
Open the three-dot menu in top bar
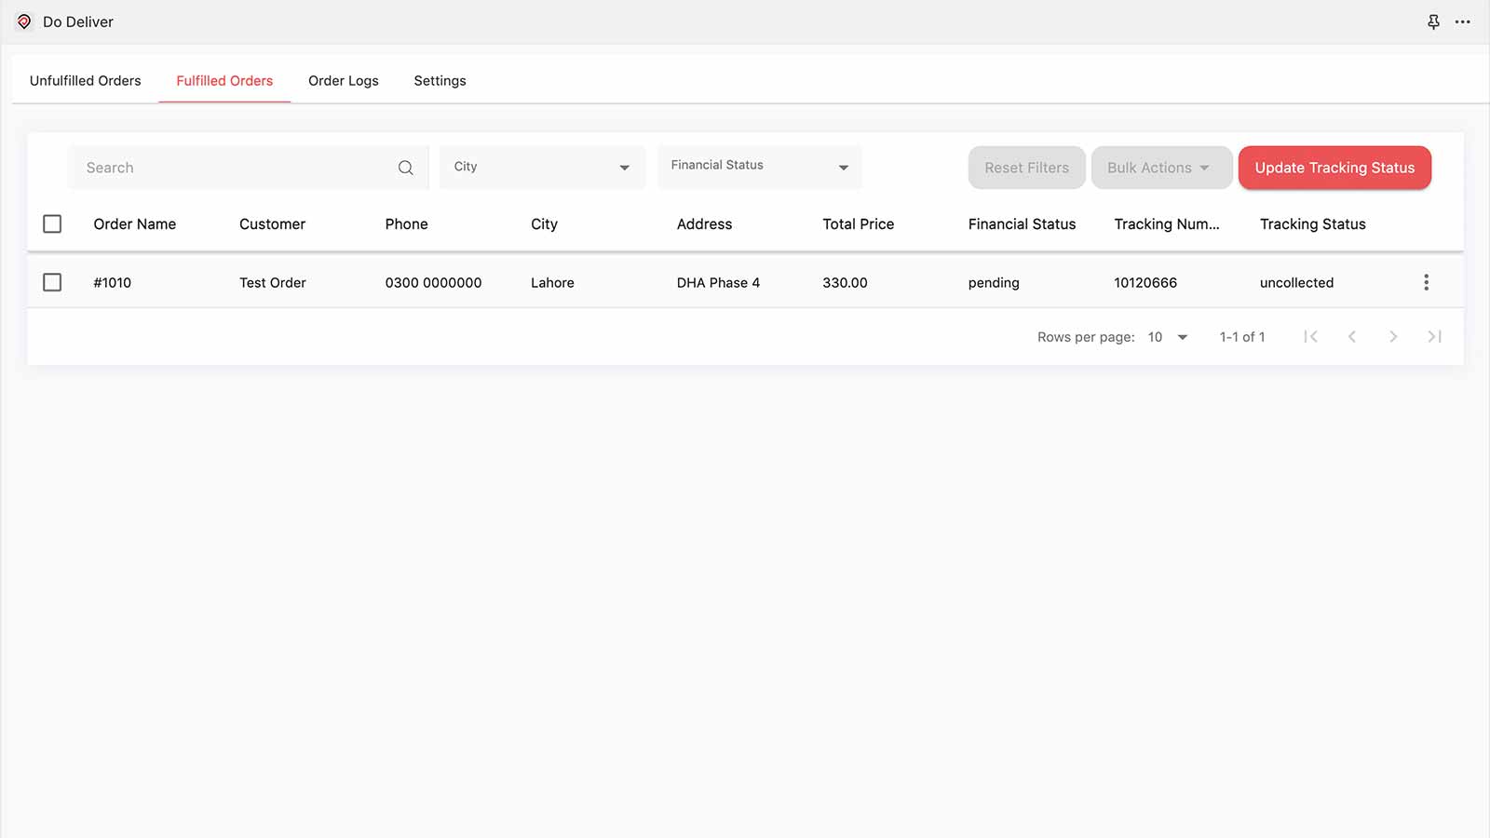pos(1463,21)
